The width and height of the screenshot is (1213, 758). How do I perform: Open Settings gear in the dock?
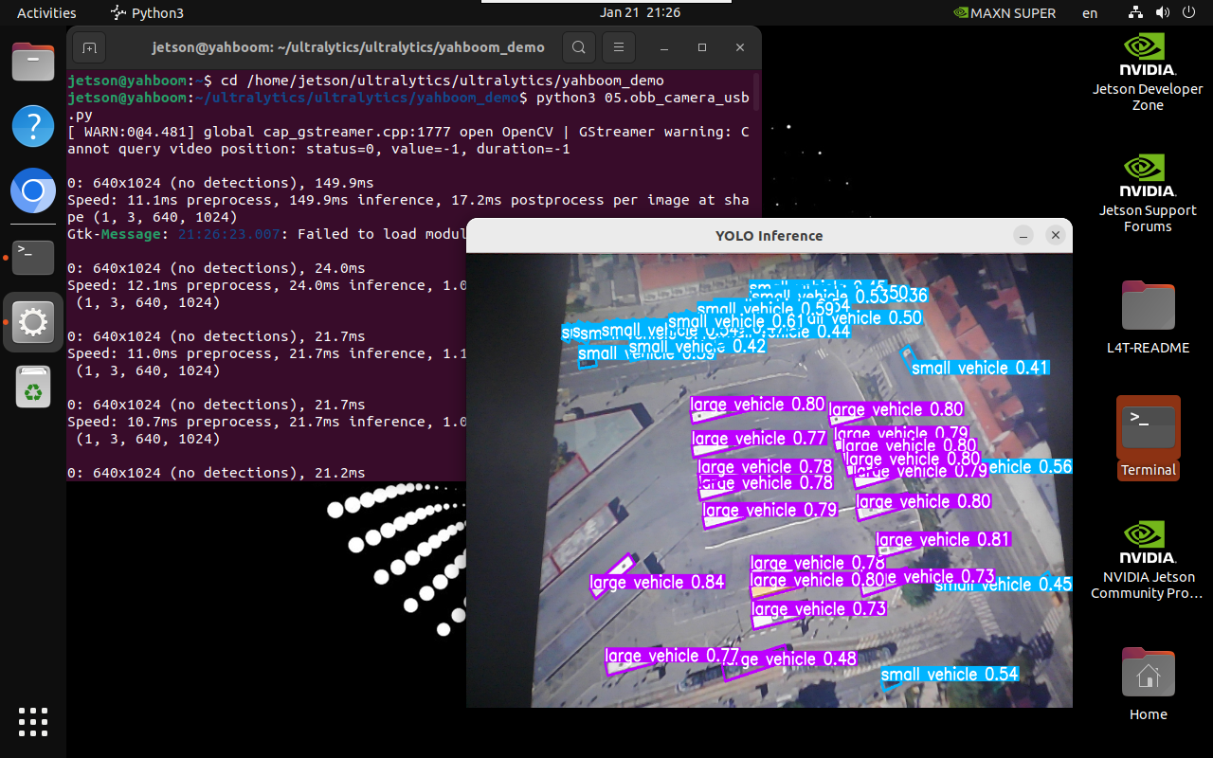click(x=33, y=322)
